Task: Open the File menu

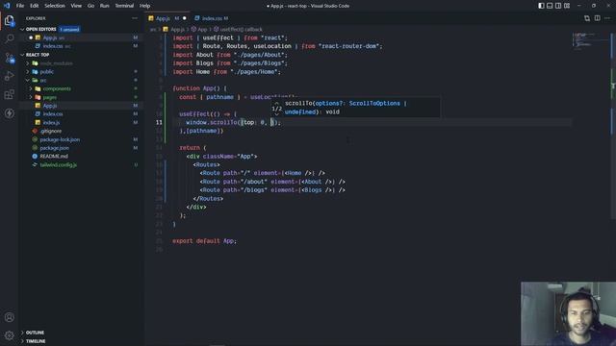Action: click(19, 6)
